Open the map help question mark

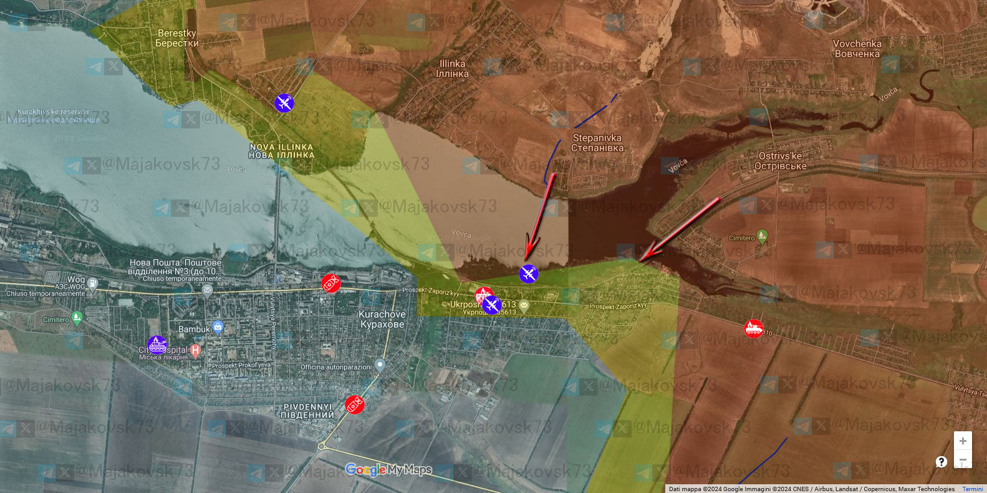[x=941, y=462]
